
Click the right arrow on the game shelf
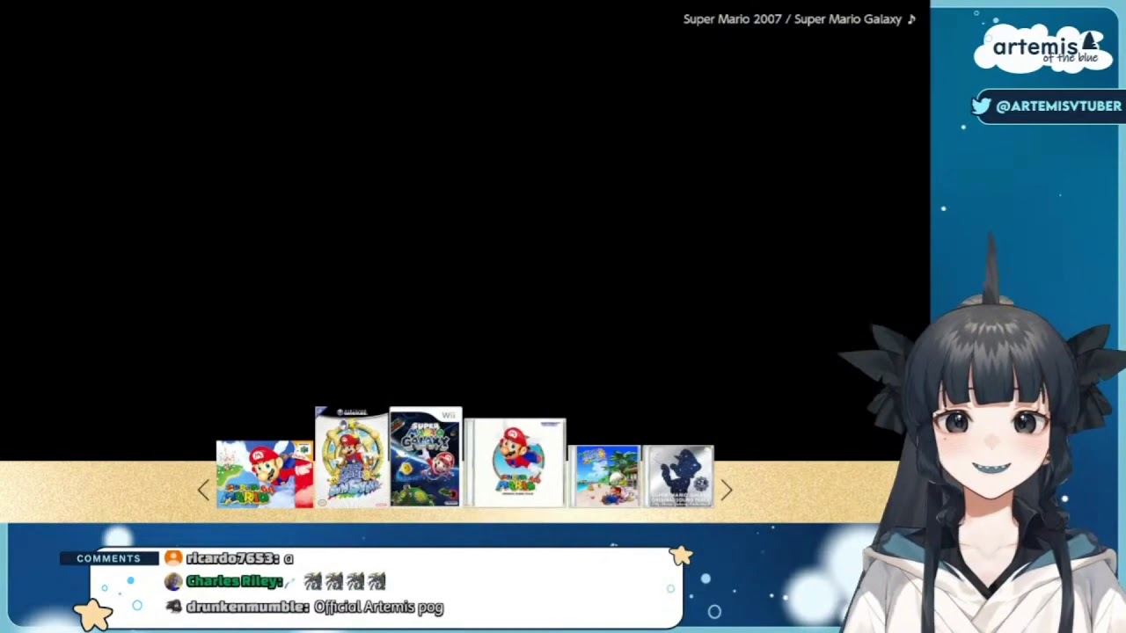click(x=727, y=491)
